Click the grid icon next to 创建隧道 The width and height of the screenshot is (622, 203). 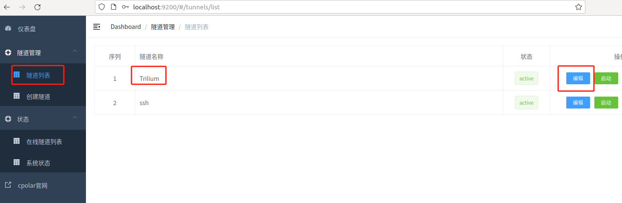point(17,96)
